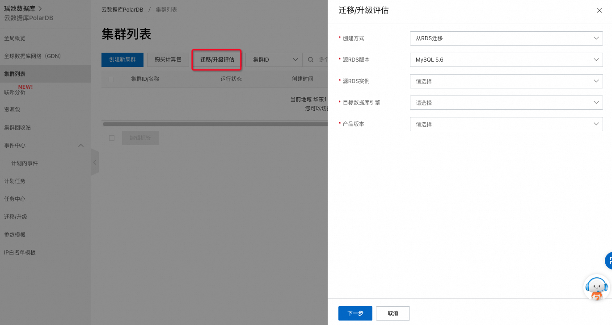Click the 集群列表 breadcrumb item

tap(166, 9)
